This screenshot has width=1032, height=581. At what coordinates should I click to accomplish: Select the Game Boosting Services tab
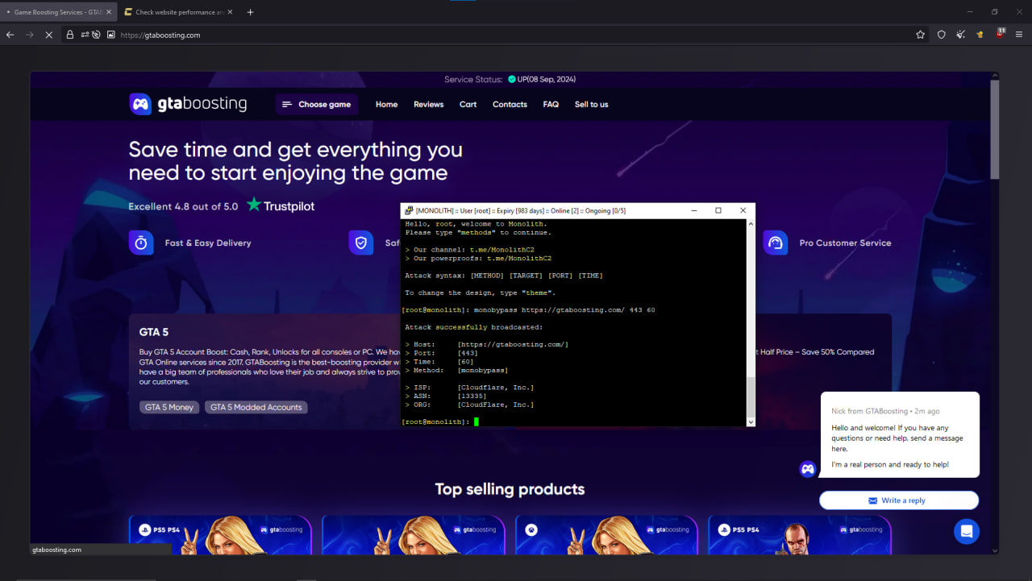point(58,12)
